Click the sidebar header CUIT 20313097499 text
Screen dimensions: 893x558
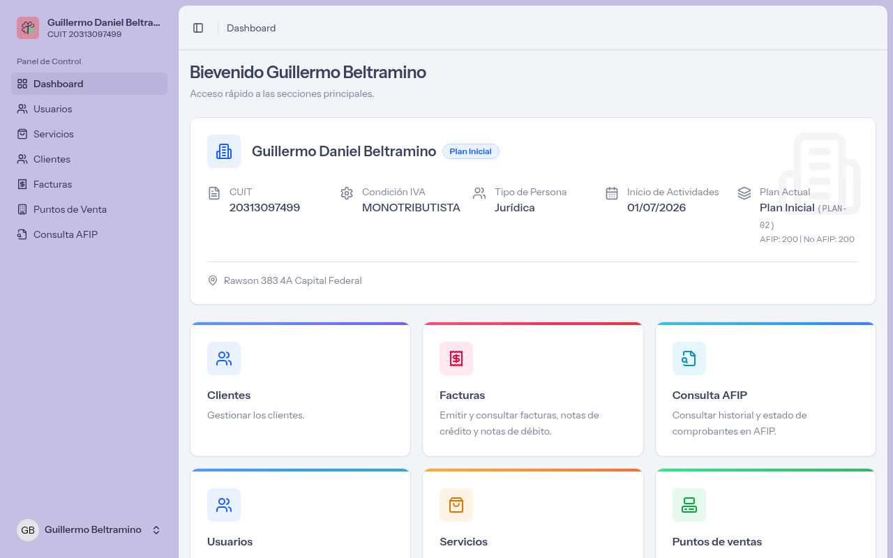(x=84, y=34)
